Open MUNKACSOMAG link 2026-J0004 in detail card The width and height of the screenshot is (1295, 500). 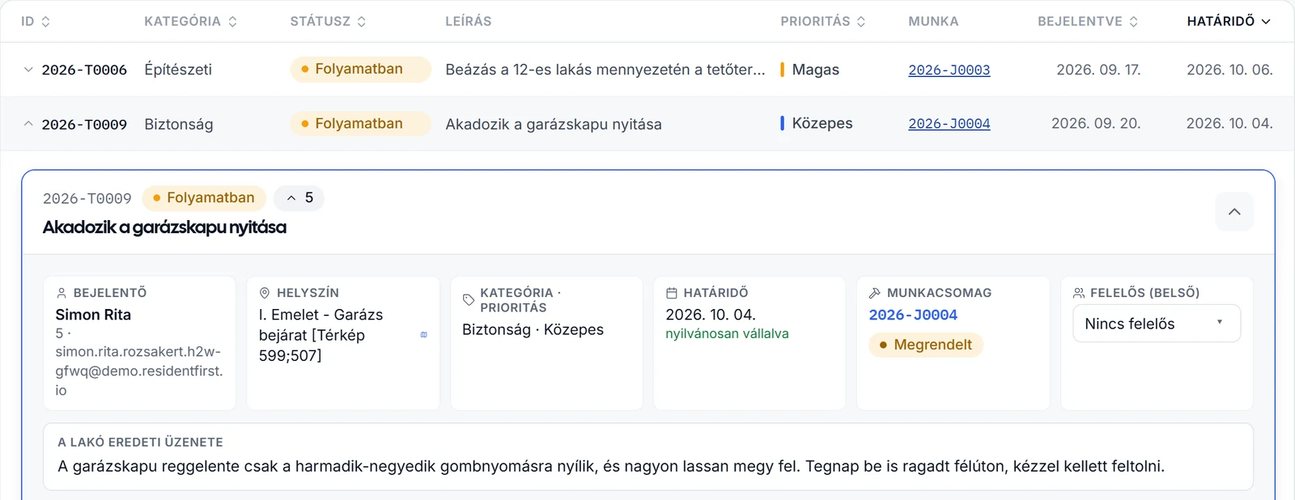pyautogui.click(x=913, y=315)
